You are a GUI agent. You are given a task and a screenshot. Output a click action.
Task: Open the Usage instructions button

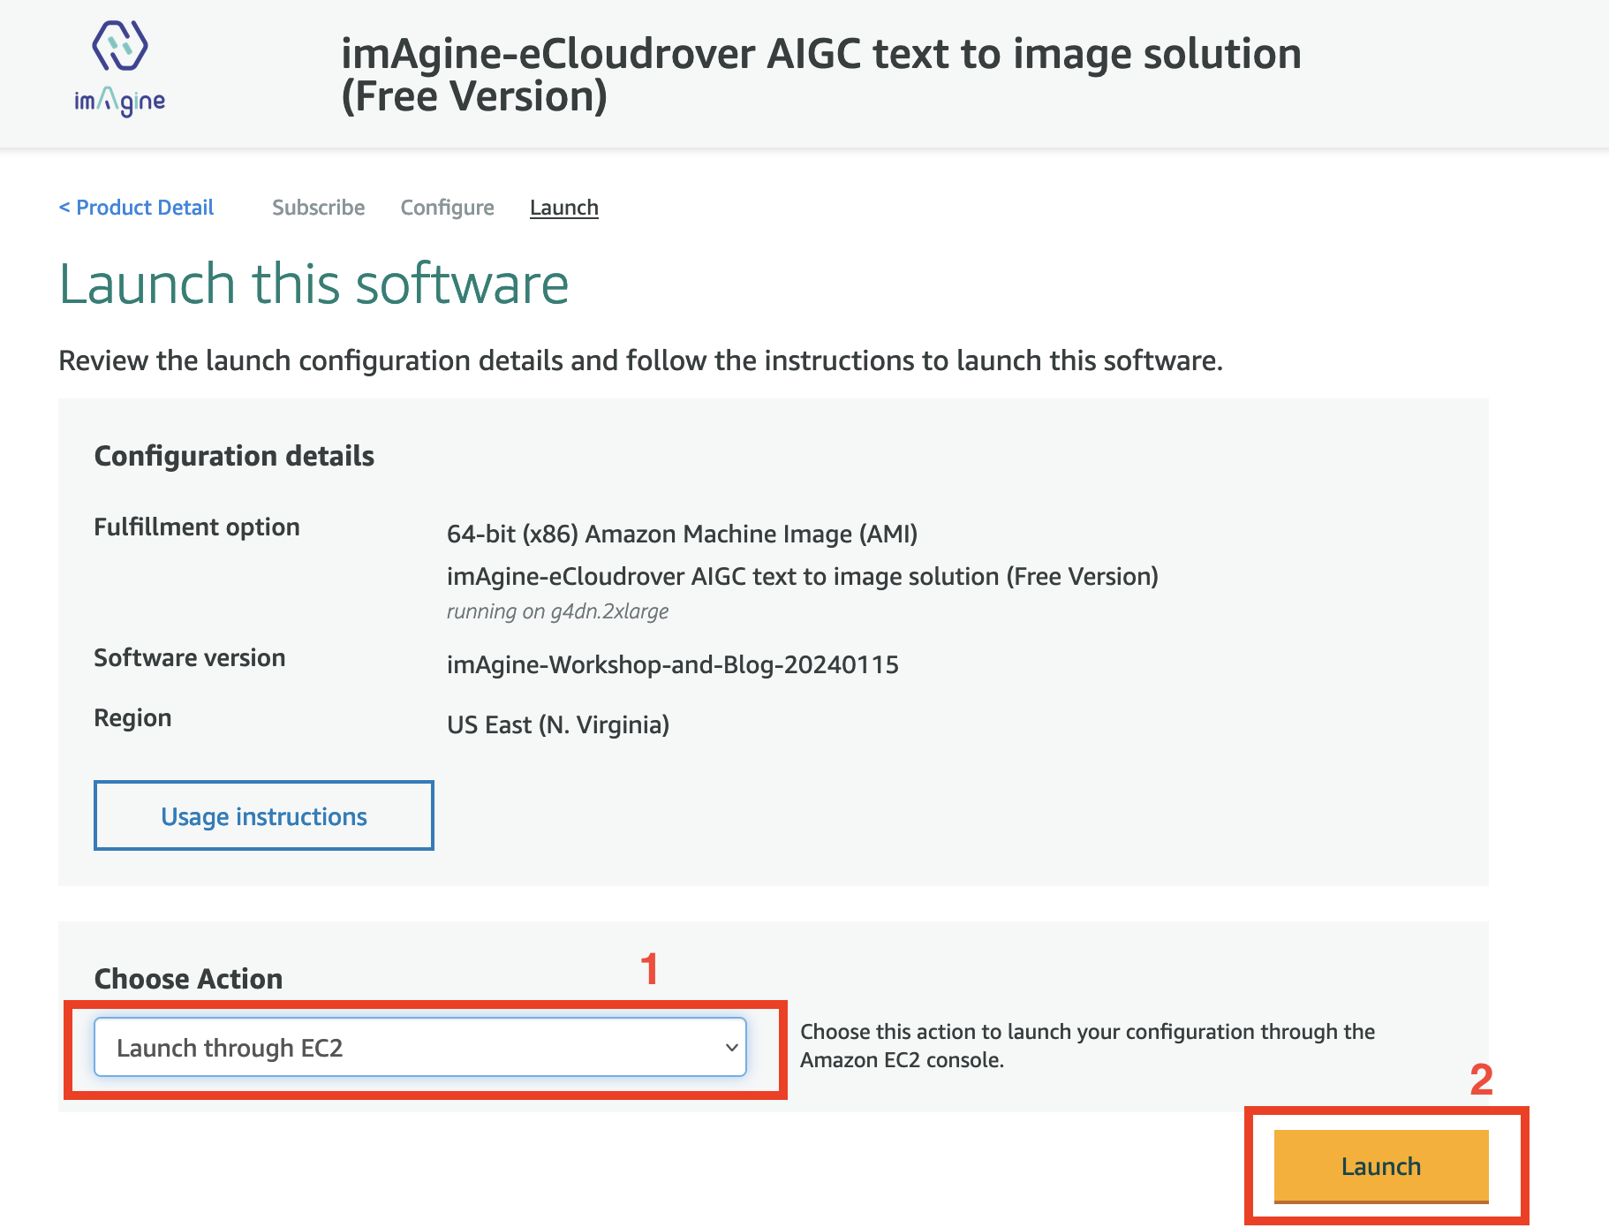click(263, 815)
